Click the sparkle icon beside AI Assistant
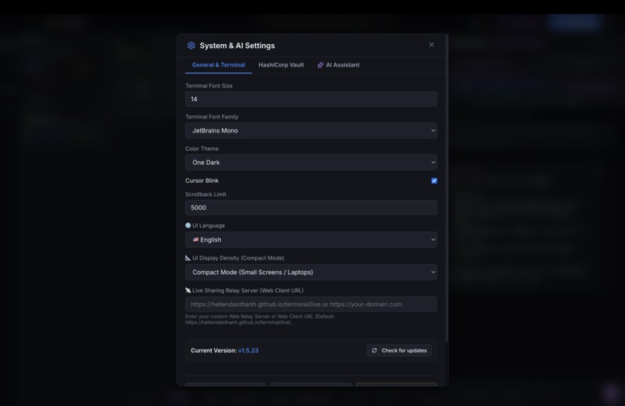Screen dimensions: 625x406 [320, 65]
